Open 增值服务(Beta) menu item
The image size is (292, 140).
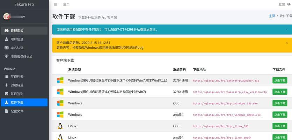click(24, 56)
